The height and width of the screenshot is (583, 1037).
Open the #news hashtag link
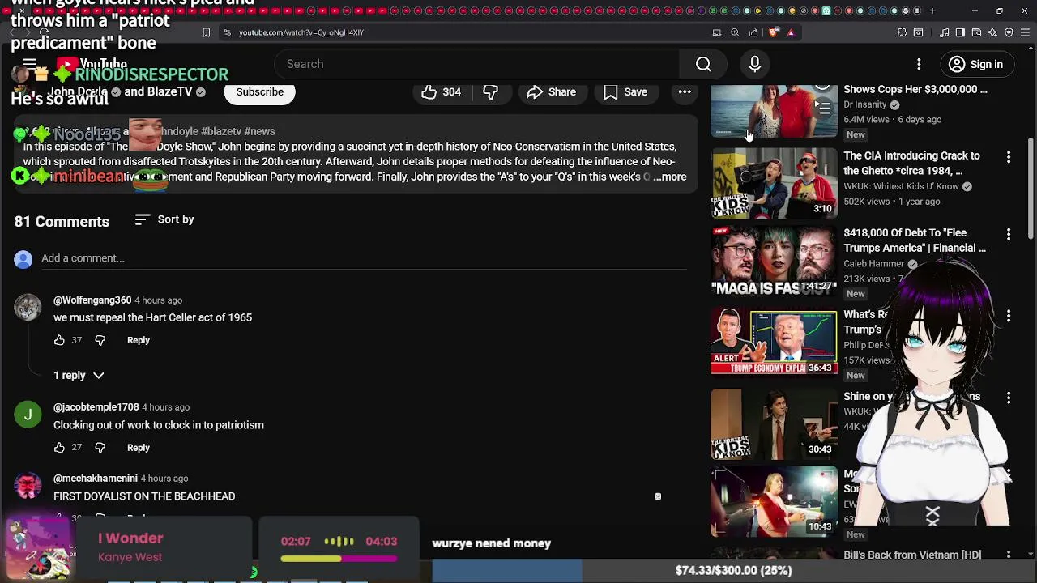click(259, 131)
